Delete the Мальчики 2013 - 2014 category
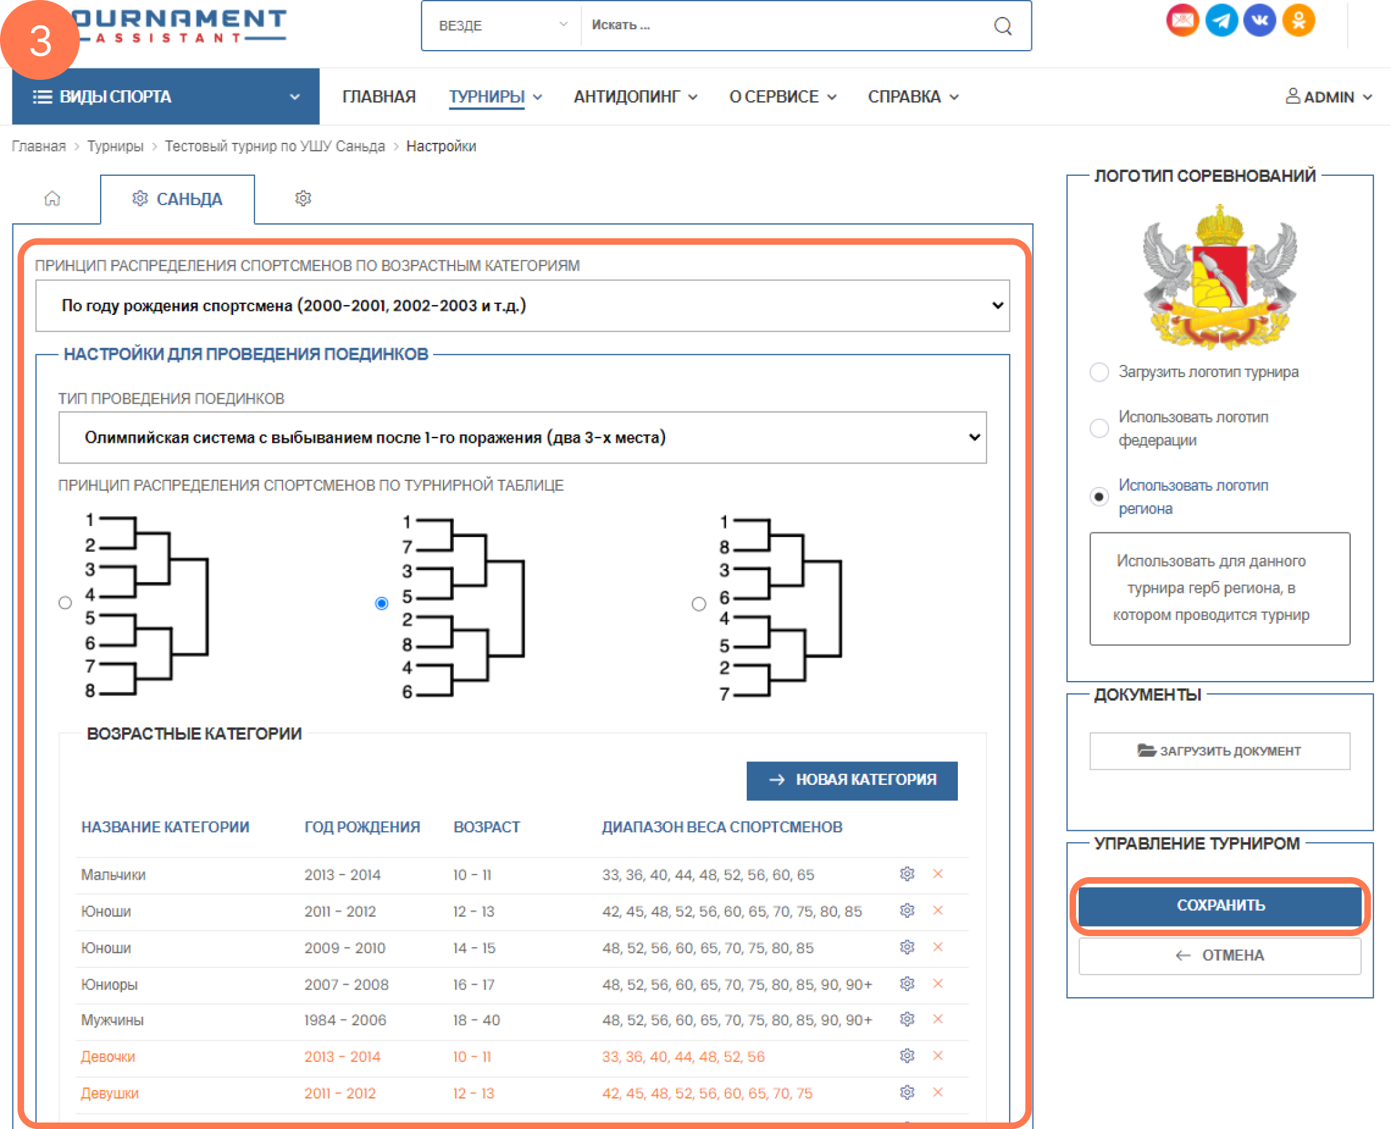This screenshot has height=1129, width=1391. (x=938, y=873)
